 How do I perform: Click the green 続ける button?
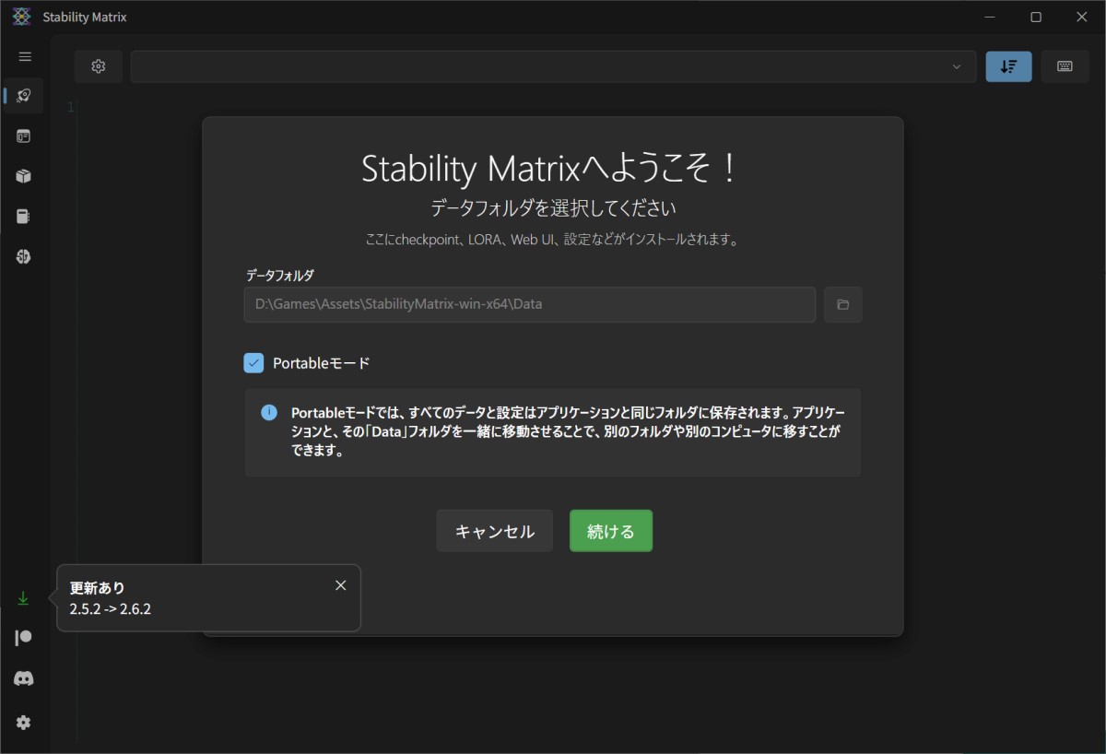tap(611, 531)
